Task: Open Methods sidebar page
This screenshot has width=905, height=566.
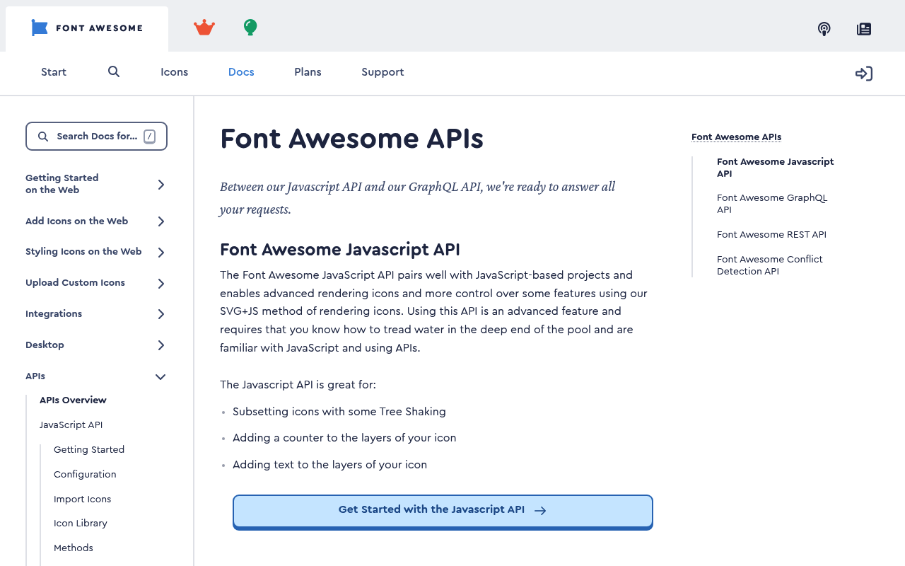Action: [74, 548]
